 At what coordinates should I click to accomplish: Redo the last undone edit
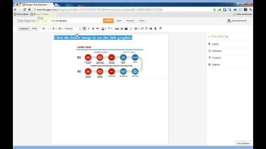(48, 29)
